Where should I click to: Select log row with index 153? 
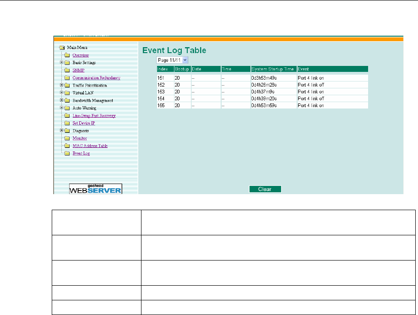click(x=262, y=92)
